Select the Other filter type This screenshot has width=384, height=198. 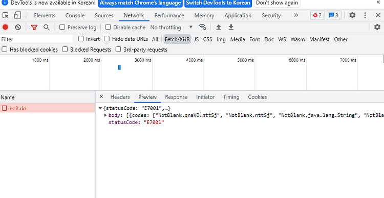tap(340, 39)
